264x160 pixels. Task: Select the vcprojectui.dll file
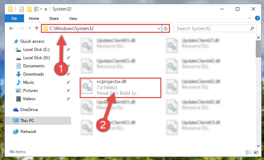(120, 88)
